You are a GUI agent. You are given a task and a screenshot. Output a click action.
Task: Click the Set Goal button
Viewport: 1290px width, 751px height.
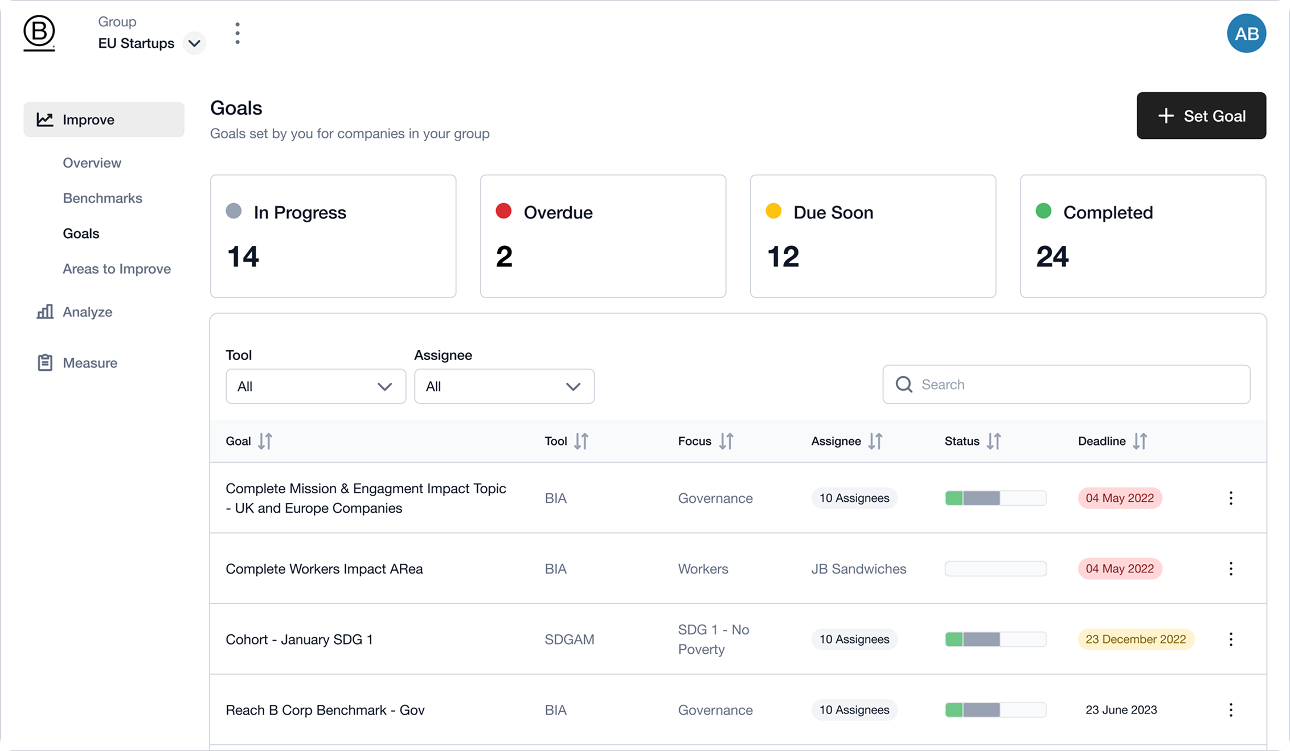1201,115
